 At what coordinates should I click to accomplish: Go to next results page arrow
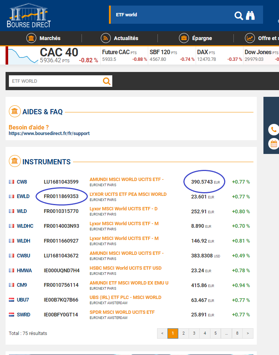coord(248,333)
